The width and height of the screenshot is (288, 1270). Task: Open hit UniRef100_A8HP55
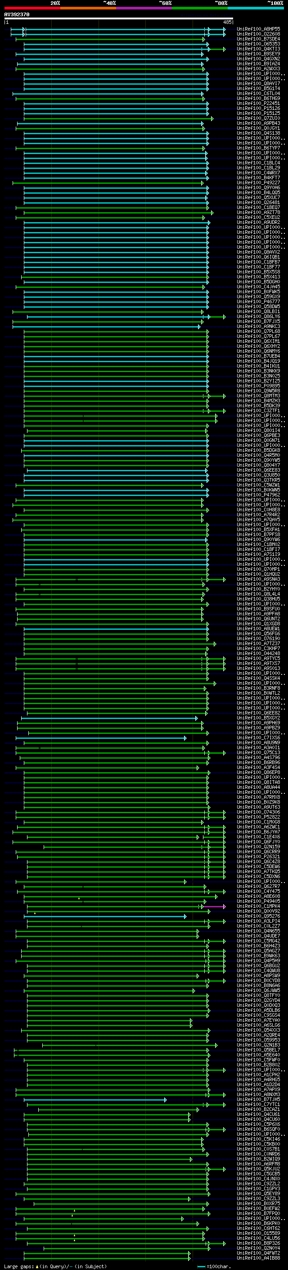(x=258, y=29)
